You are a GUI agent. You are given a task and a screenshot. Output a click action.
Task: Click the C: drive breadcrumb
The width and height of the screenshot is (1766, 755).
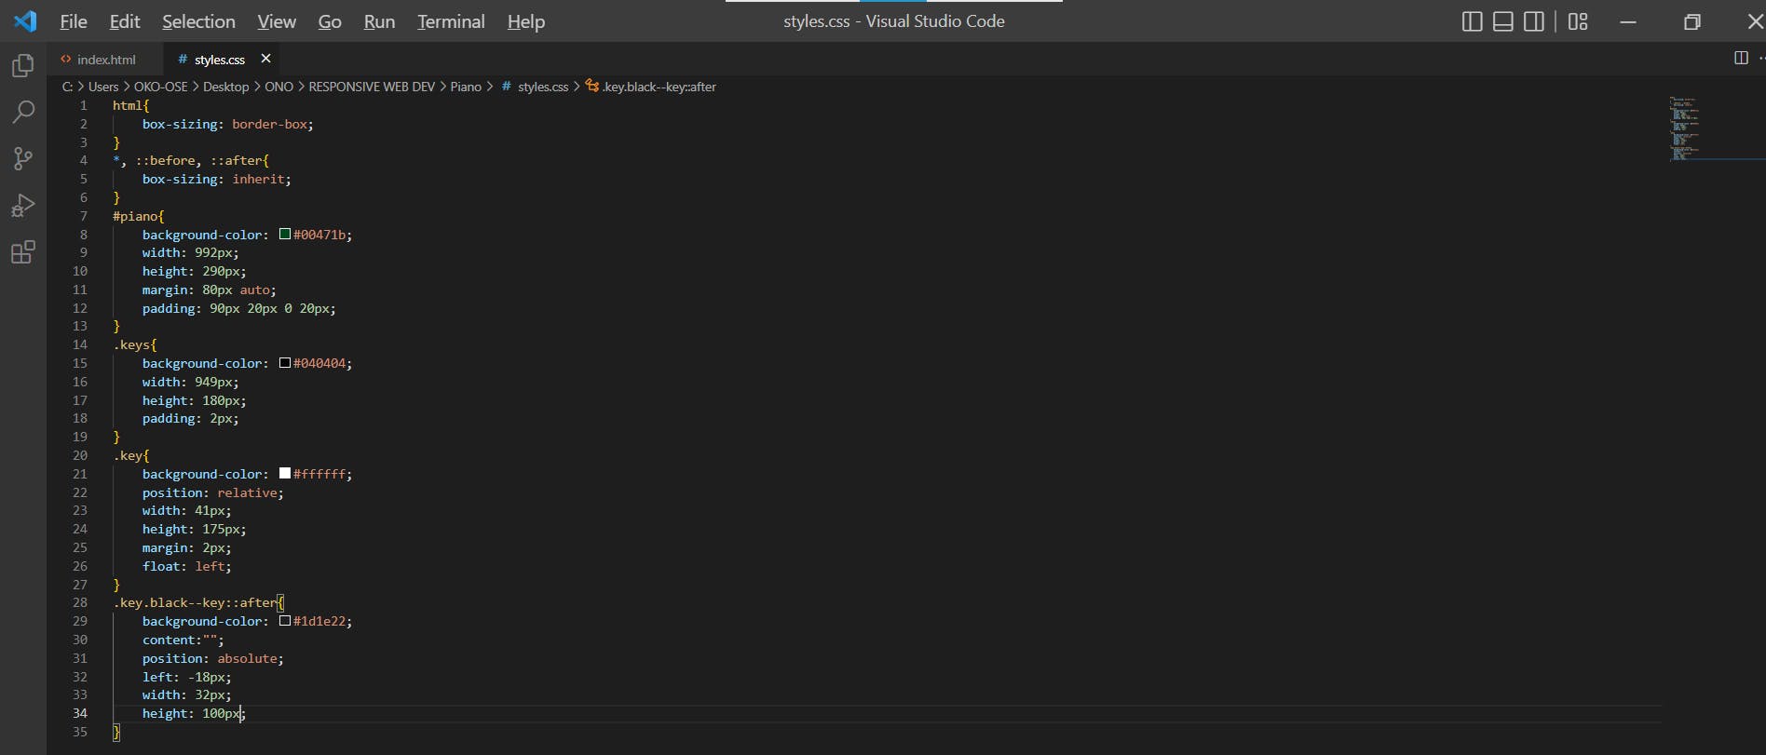coord(67,87)
